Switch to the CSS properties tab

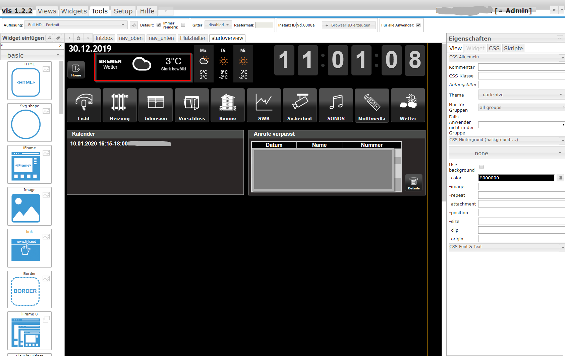[x=494, y=48]
